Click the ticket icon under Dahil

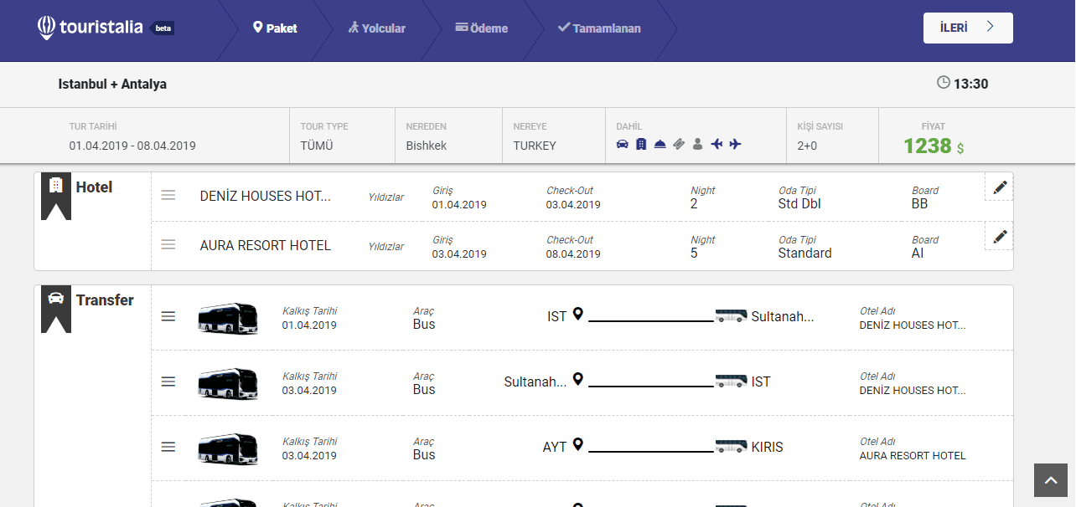(x=679, y=145)
